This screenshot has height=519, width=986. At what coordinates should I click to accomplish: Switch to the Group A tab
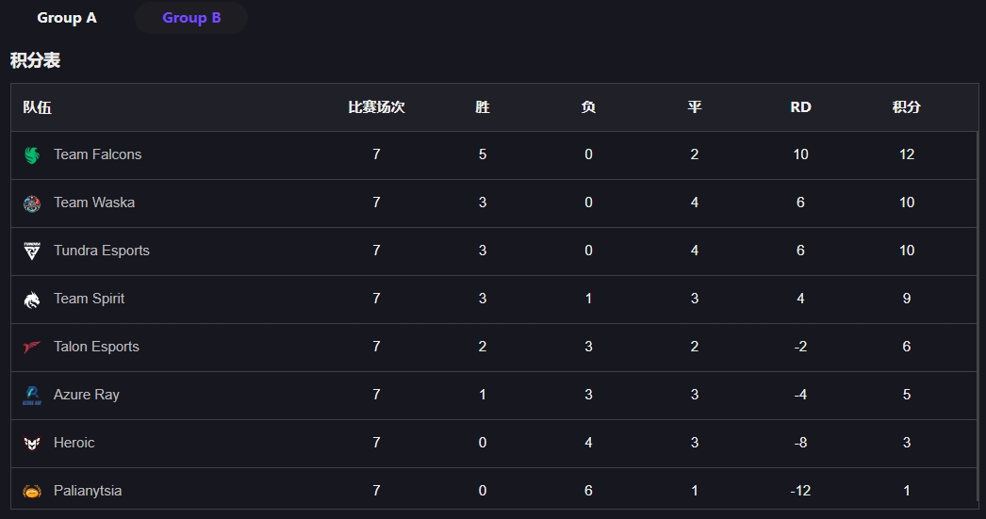click(67, 18)
